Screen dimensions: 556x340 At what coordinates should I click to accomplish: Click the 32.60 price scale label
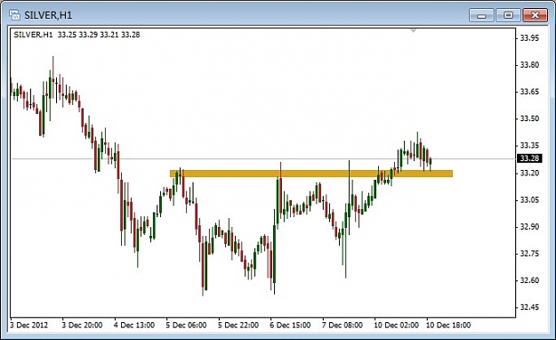coord(529,280)
